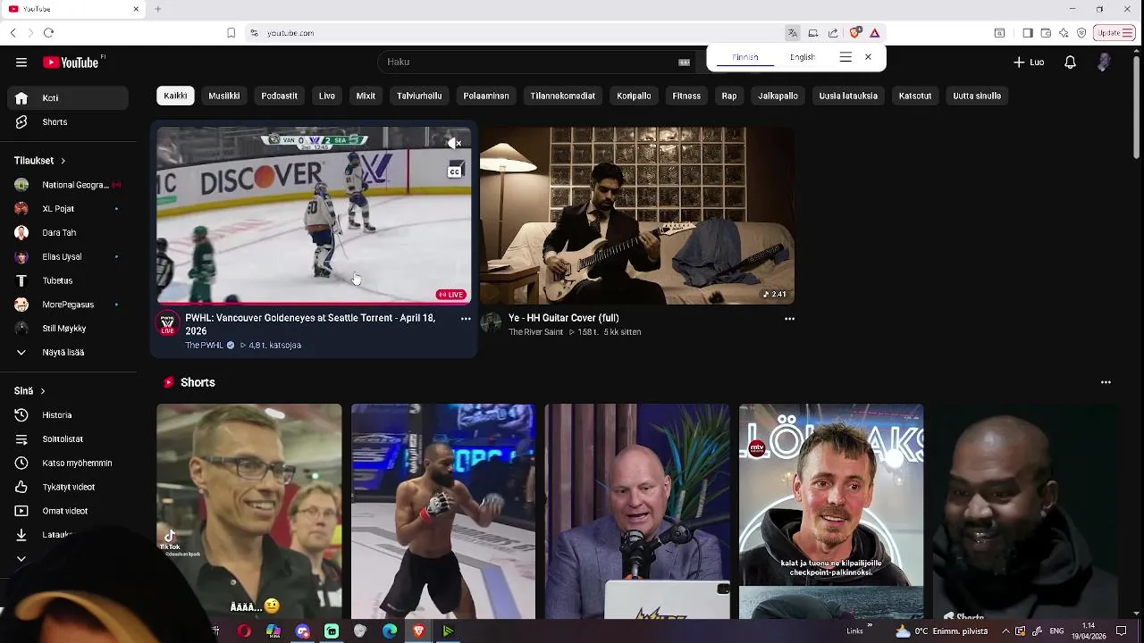Toggle browser sidebar panel

(1028, 33)
